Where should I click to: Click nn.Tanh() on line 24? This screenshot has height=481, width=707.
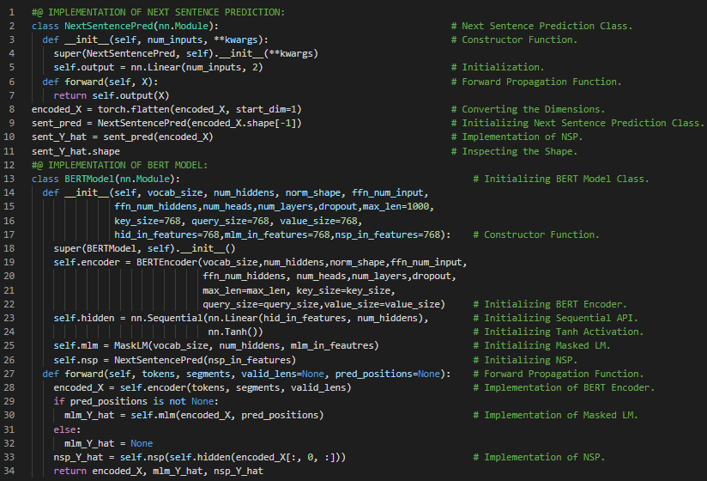(235, 332)
